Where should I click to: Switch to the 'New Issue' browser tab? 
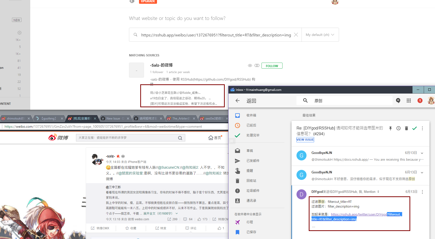pos(114,118)
